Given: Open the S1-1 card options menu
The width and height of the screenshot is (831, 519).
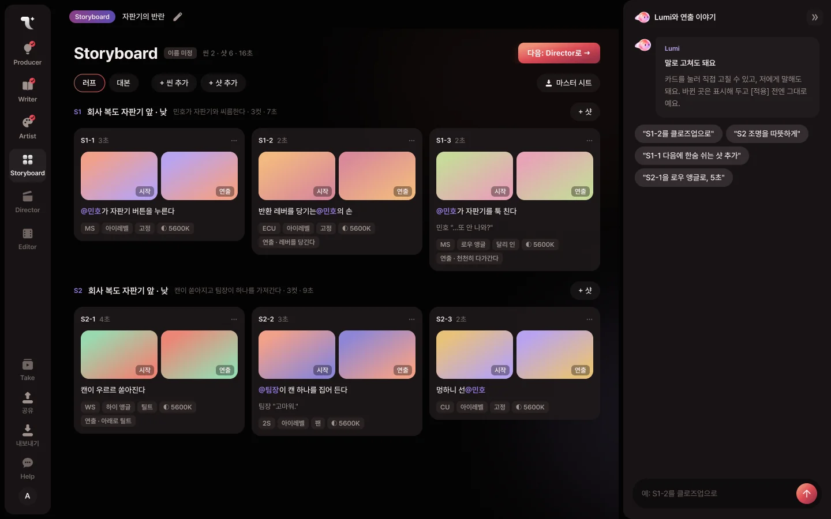Looking at the screenshot, I should coord(234,141).
